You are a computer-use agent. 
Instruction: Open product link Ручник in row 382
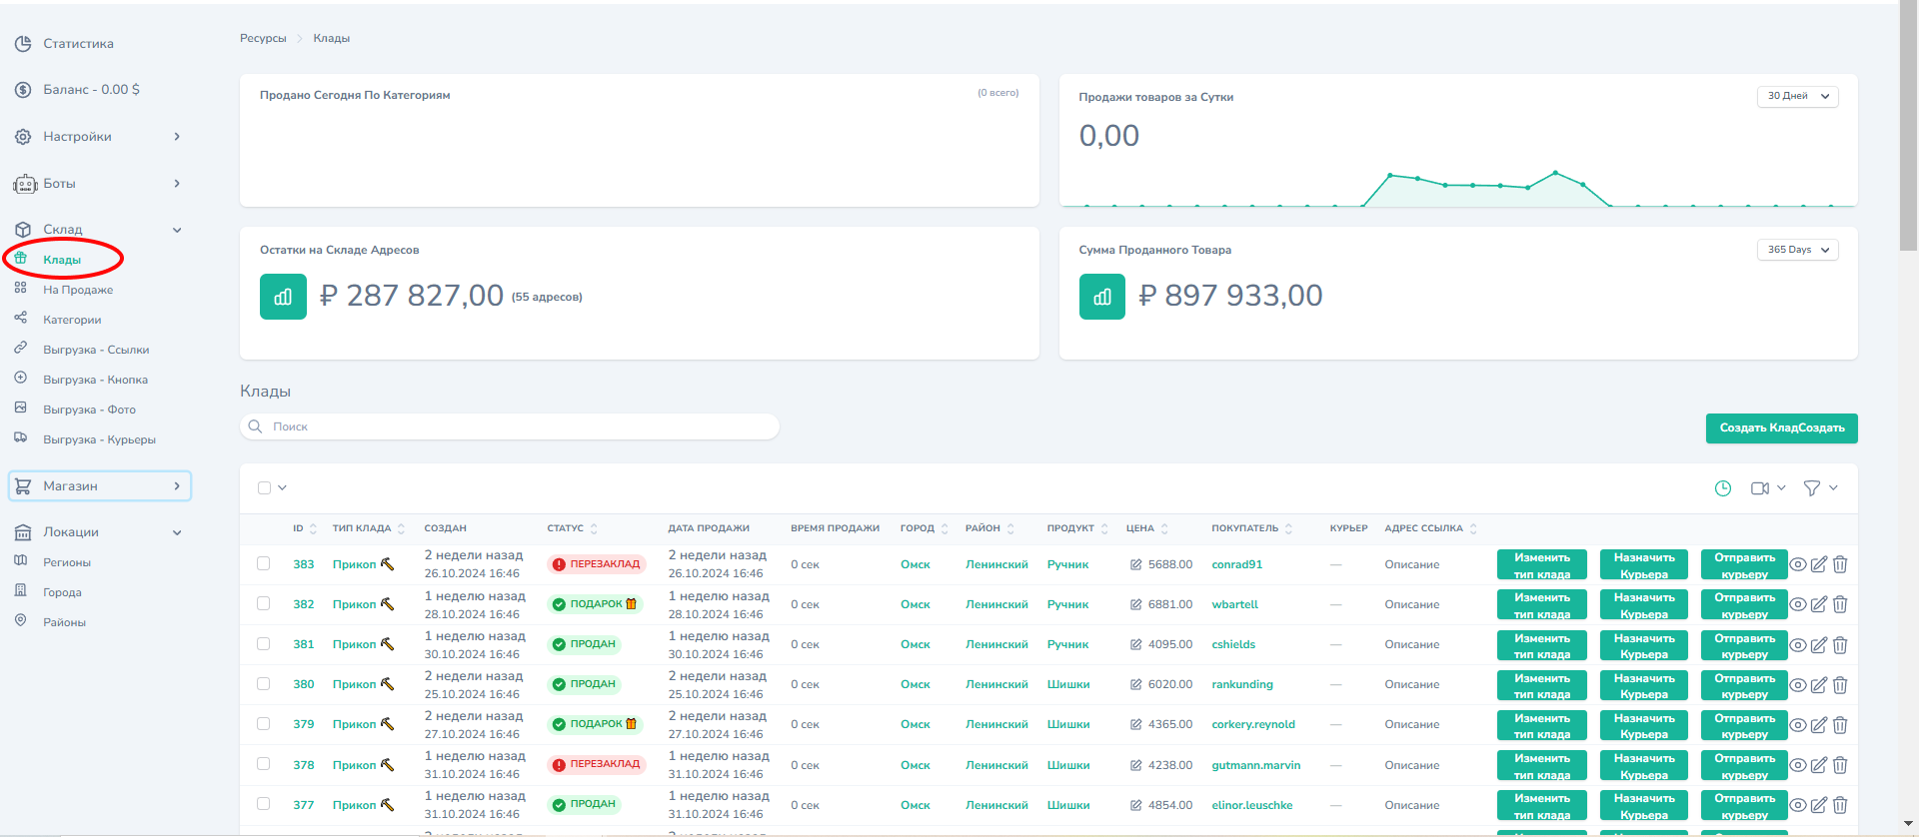click(1068, 604)
